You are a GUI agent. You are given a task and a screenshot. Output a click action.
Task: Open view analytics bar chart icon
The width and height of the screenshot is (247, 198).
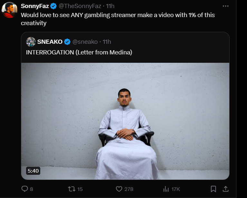click(x=166, y=189)
